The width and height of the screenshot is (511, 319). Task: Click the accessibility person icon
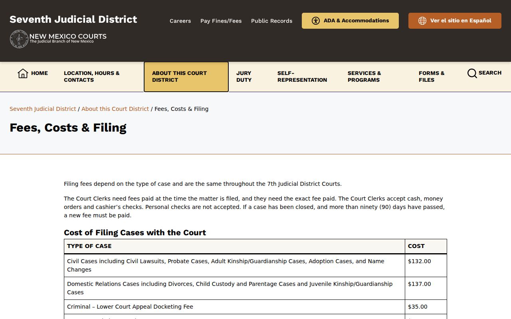(316, 21)
